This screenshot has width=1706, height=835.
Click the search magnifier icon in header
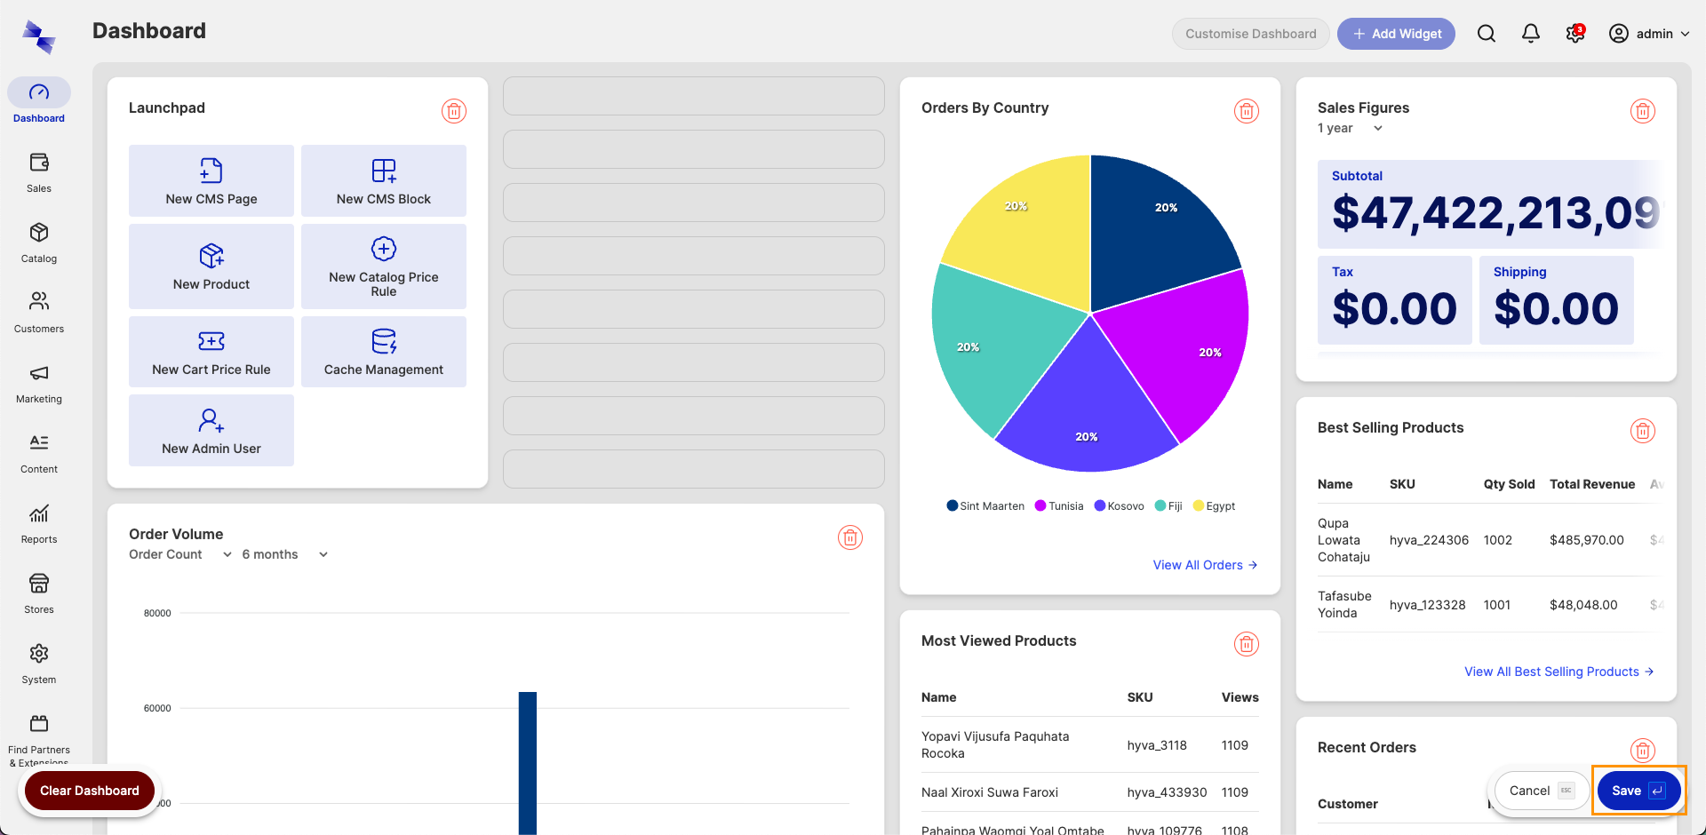tap(1486, 34)
